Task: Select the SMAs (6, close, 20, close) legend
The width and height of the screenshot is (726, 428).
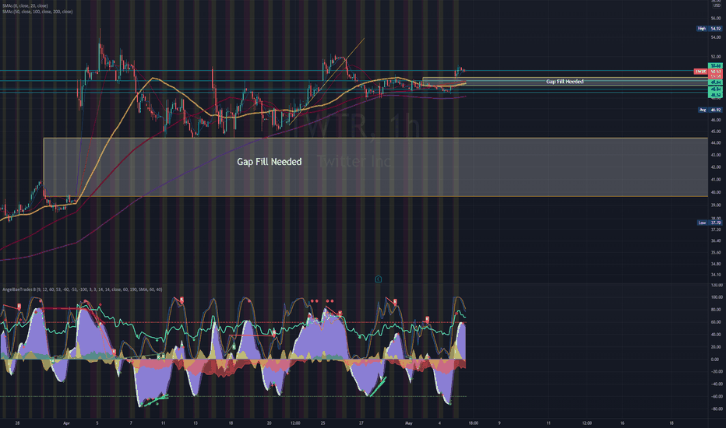Action: [x=25, y=5]
